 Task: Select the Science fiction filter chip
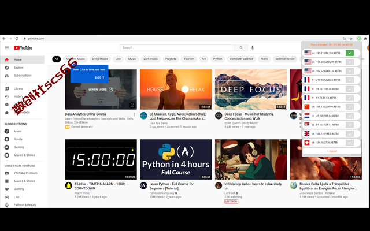(285, 59)
